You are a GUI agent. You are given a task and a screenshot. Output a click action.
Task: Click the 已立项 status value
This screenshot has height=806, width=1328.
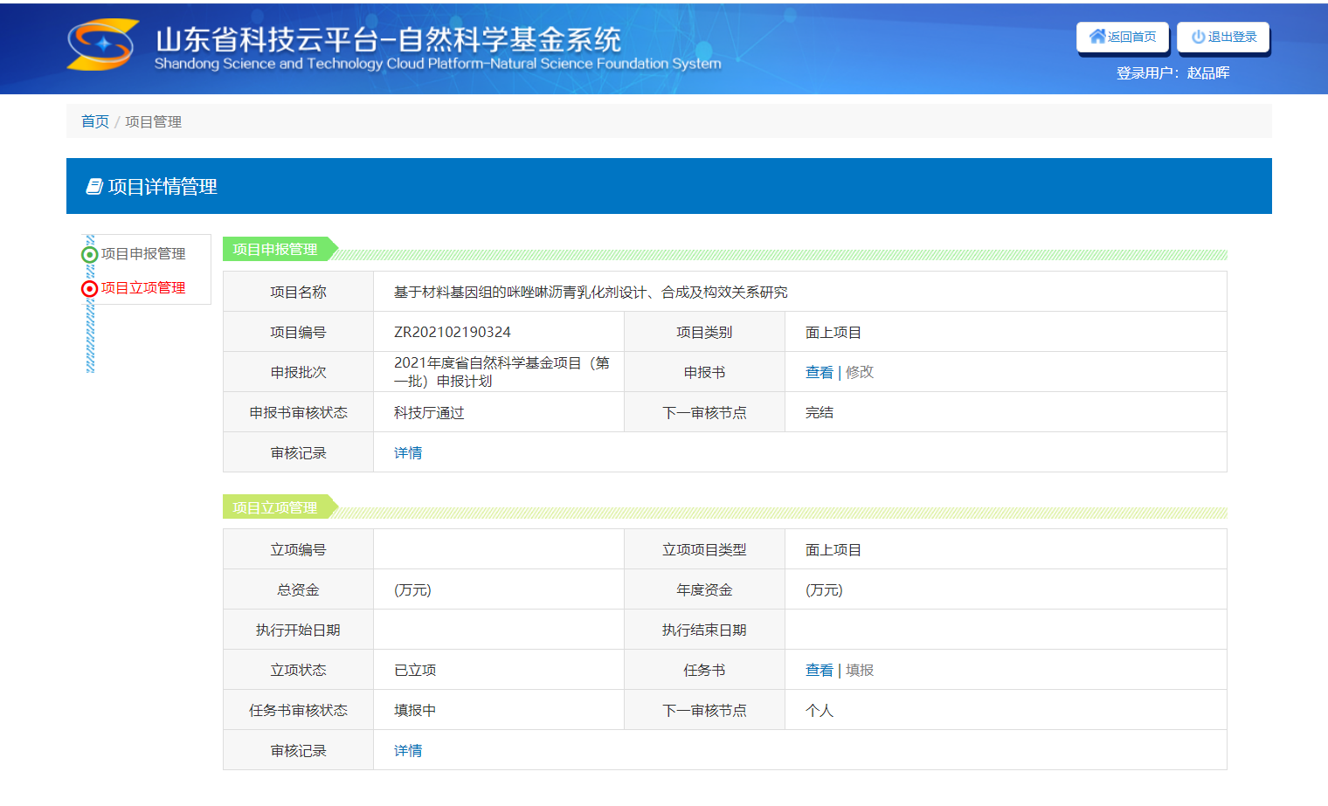pyautogui.click(x=415, y=670)
